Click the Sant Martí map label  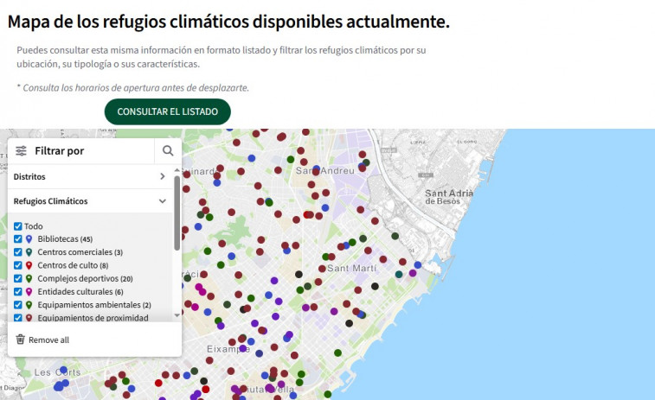(351, 268)
